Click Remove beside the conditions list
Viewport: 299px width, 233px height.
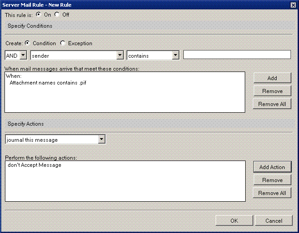(272, 91)
